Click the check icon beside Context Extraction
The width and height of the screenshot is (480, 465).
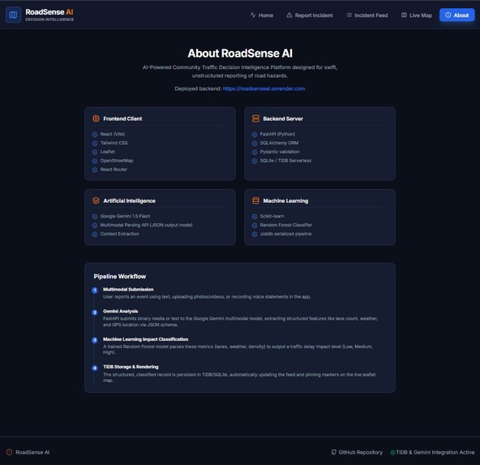[x=95, y=234]
